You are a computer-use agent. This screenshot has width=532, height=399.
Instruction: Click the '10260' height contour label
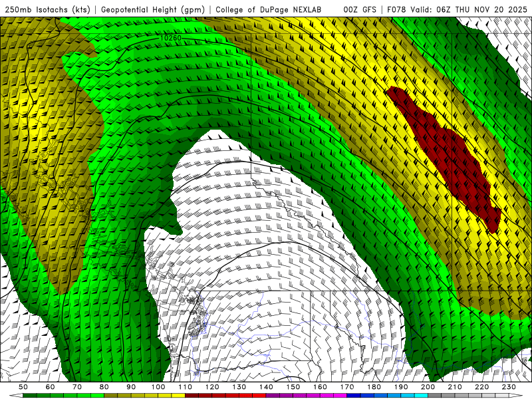pyautogui.click(x=171, y=38)
